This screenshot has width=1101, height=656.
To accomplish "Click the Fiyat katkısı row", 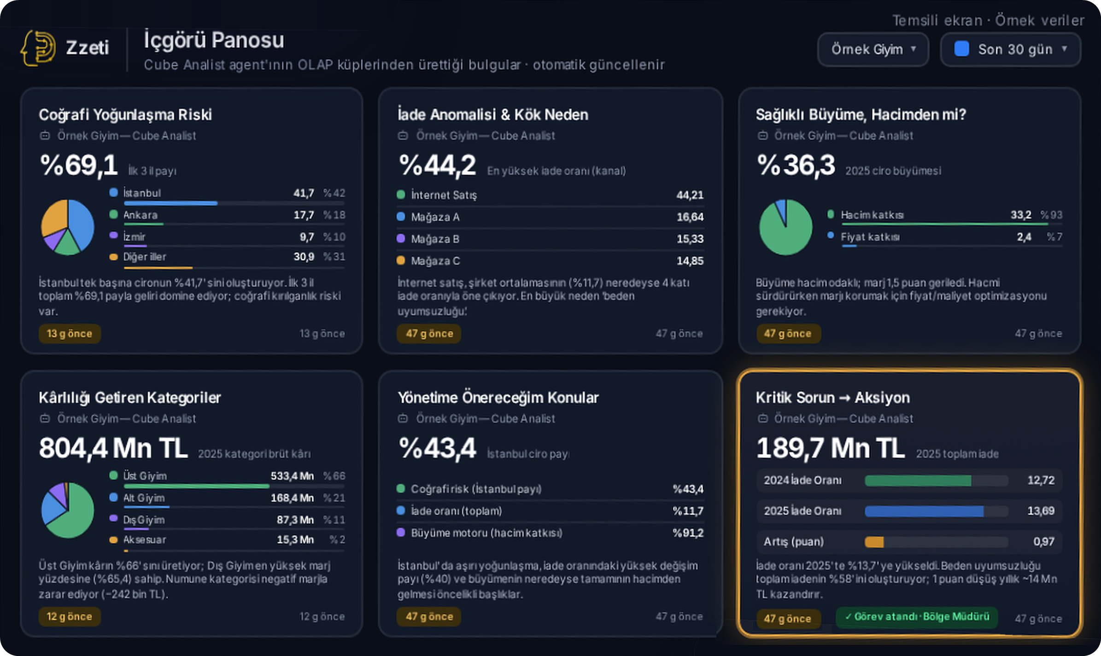I will pyautogui.click(x=945, y=238).
